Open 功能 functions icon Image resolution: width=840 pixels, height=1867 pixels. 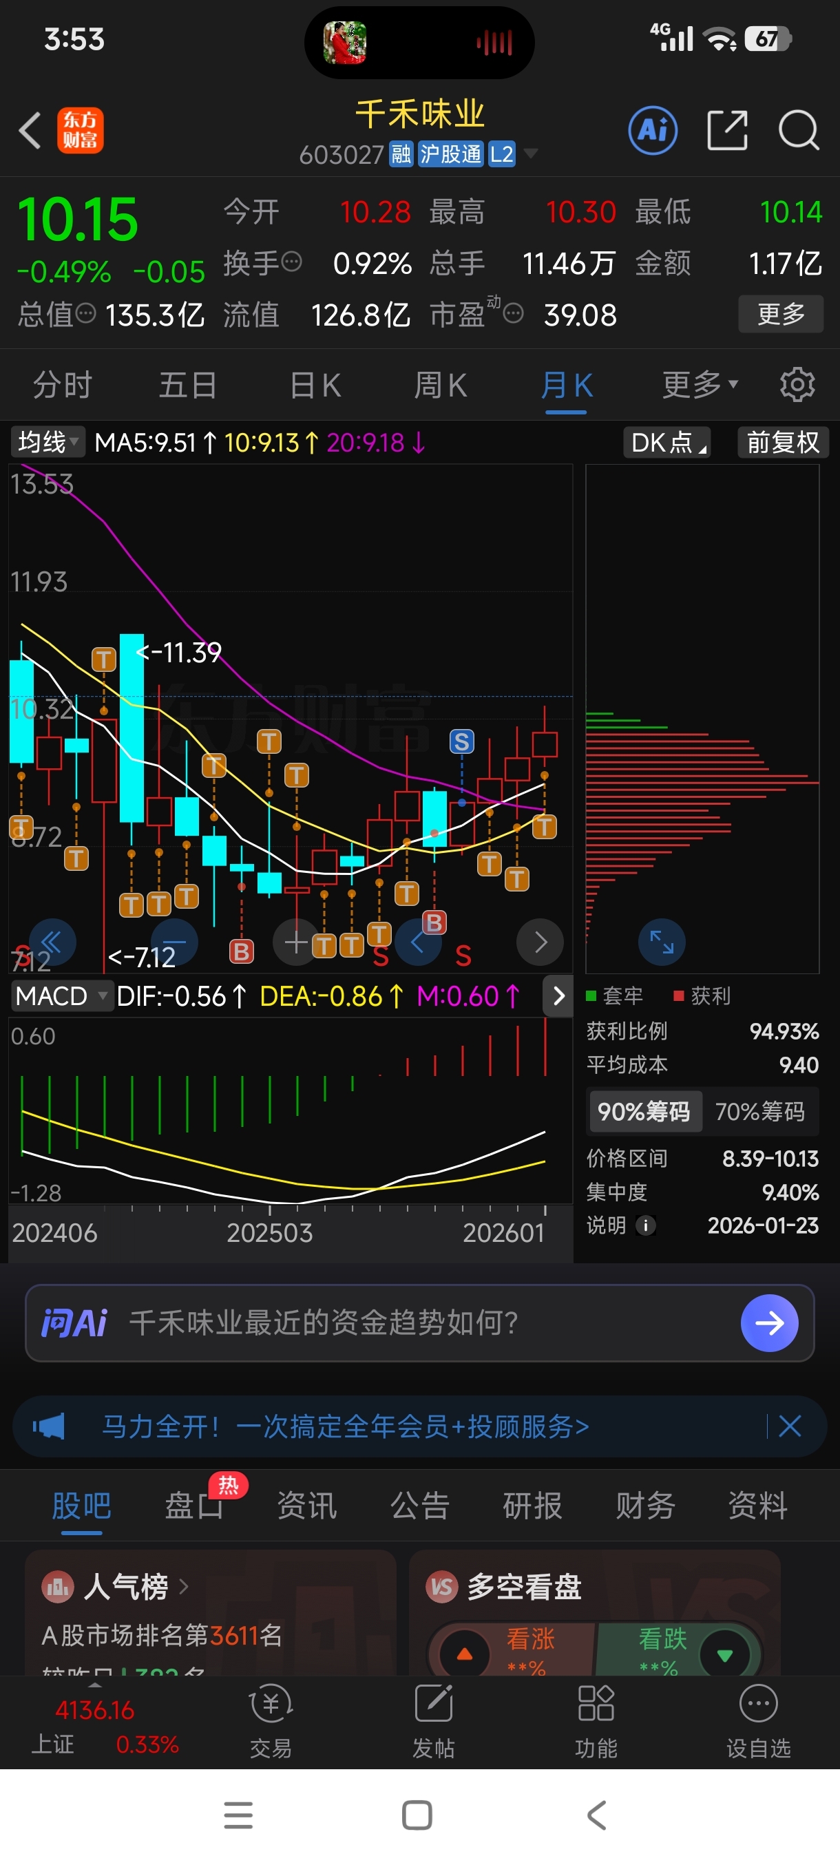click(x=596, y=1722)
